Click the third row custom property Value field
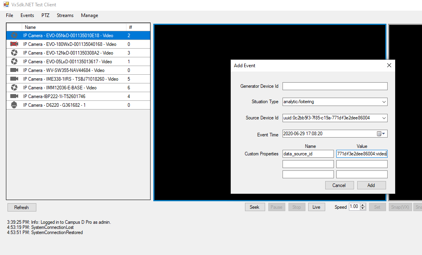The width and height of the screenshot is (422, 255). coord(362,174)
